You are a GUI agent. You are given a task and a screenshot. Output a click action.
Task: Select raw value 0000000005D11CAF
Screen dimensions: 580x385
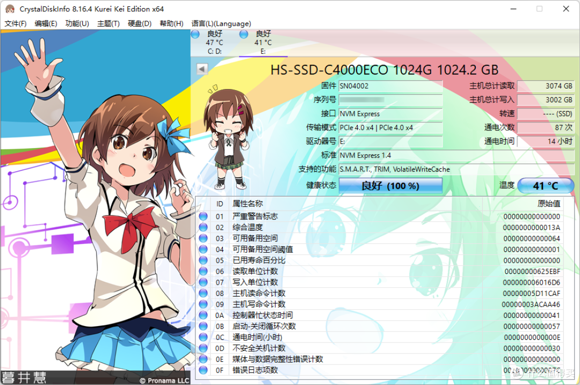532,294
